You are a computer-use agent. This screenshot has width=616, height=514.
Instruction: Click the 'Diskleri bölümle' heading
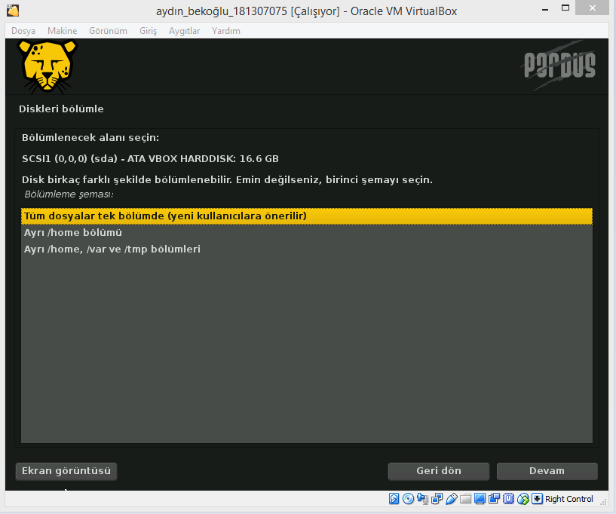(x=61, y=109)
